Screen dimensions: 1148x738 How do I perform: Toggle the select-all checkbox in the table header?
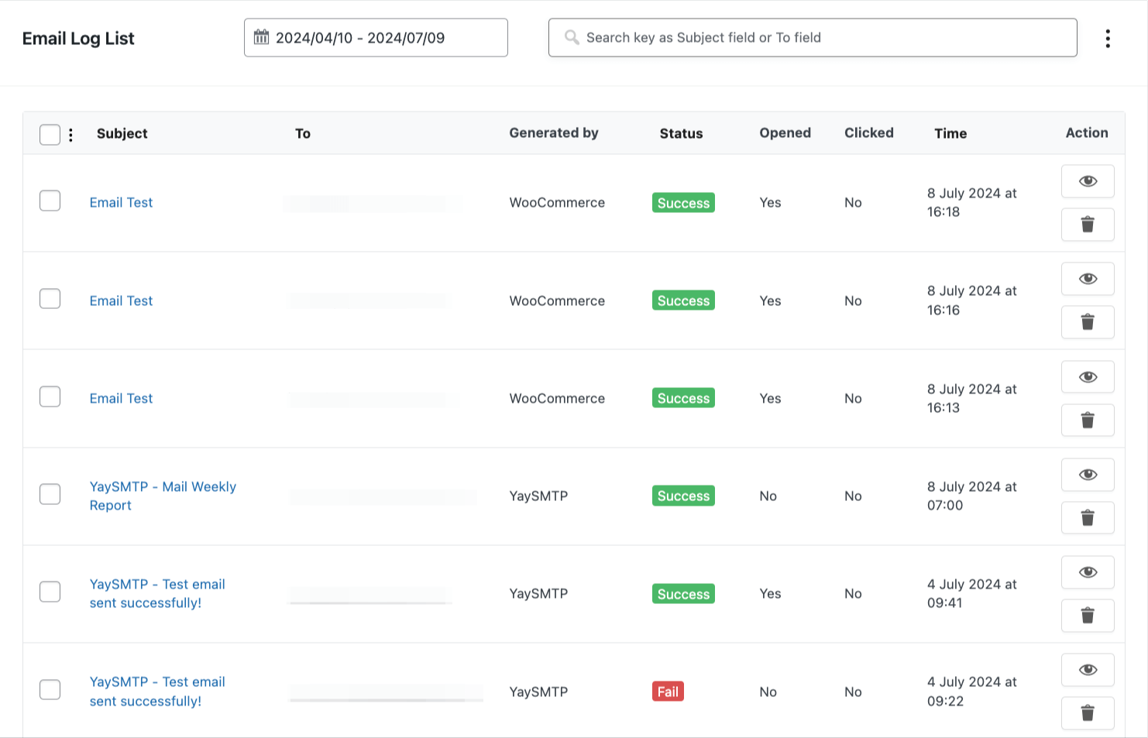pyautogui.click(x=50, y=134)
